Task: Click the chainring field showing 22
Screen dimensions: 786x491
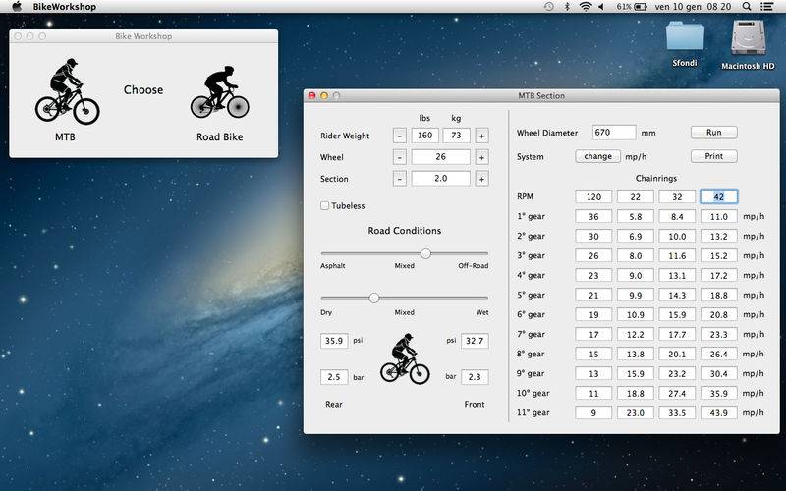Action: point(635,197)
